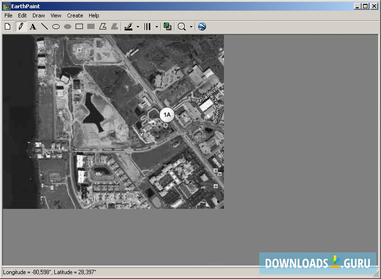Select the filled Rectangle tool

pos(91,27)
